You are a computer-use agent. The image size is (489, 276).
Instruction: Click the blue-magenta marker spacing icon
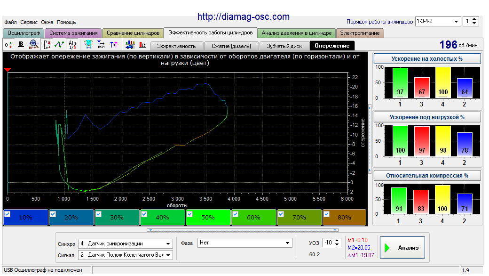pyautogui.click(x=114, y=45)
